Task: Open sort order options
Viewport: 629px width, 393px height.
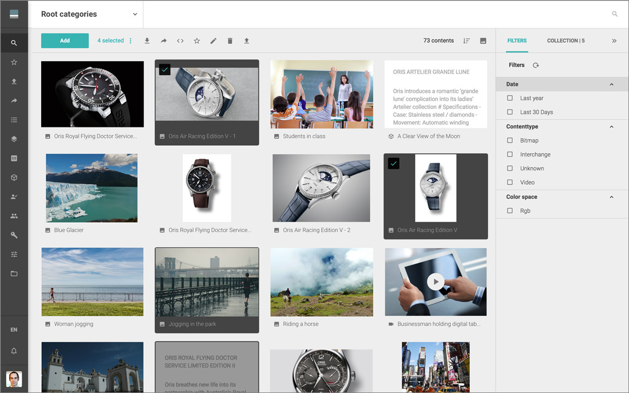Action: 466,41
